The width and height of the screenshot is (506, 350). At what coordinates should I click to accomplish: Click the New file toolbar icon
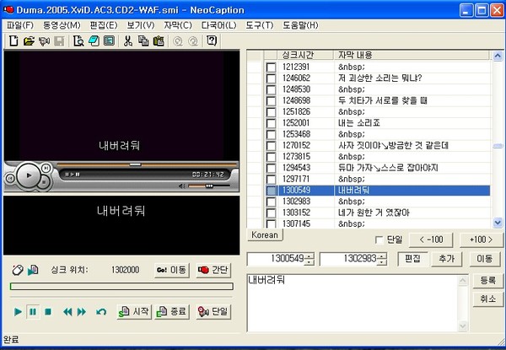click(13, 40)
